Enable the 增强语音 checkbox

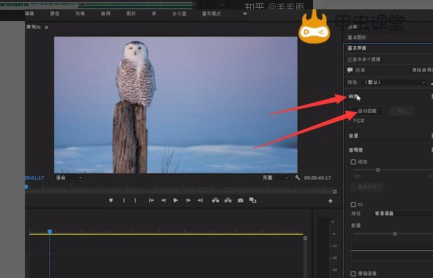click(353, 274)
